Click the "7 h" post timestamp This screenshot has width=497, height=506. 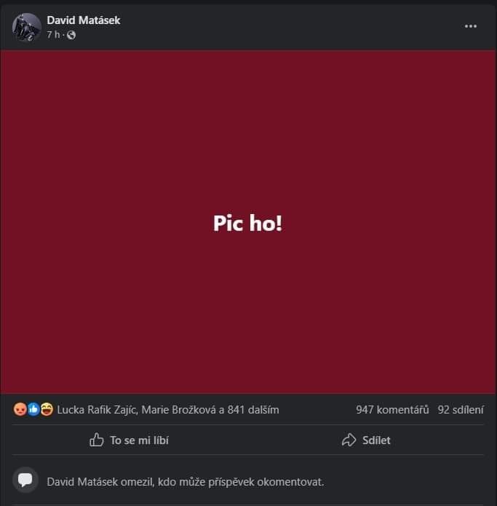pyautogui.click(x=53, y=35)
